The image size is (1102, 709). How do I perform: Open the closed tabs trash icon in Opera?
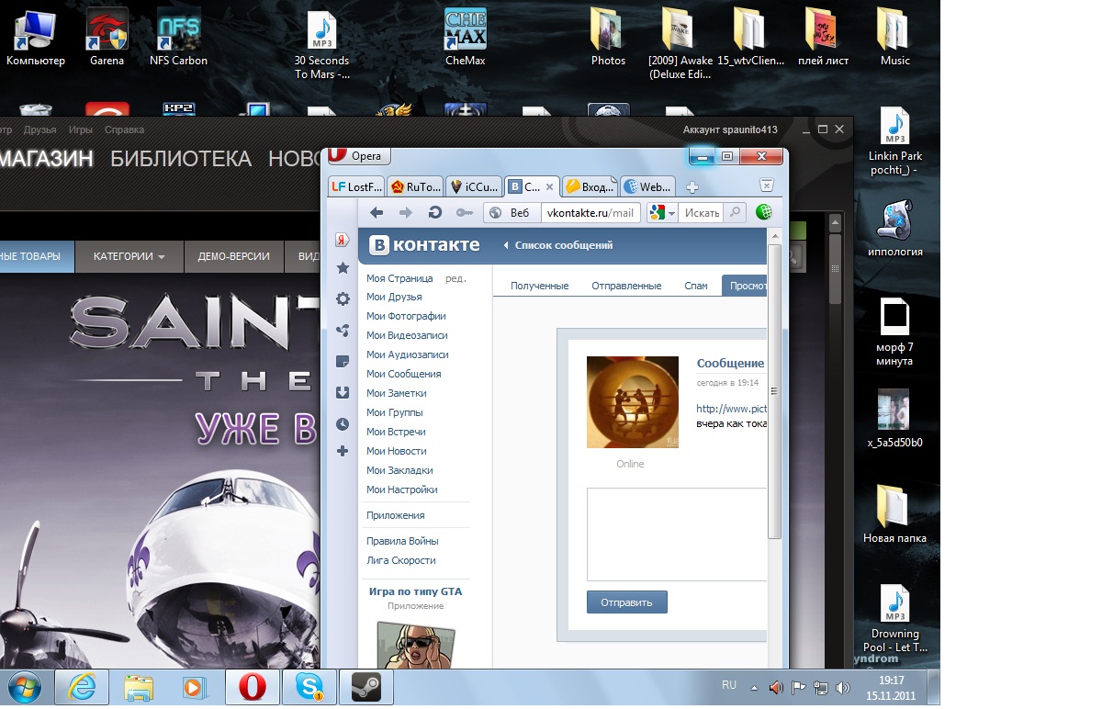767,185
